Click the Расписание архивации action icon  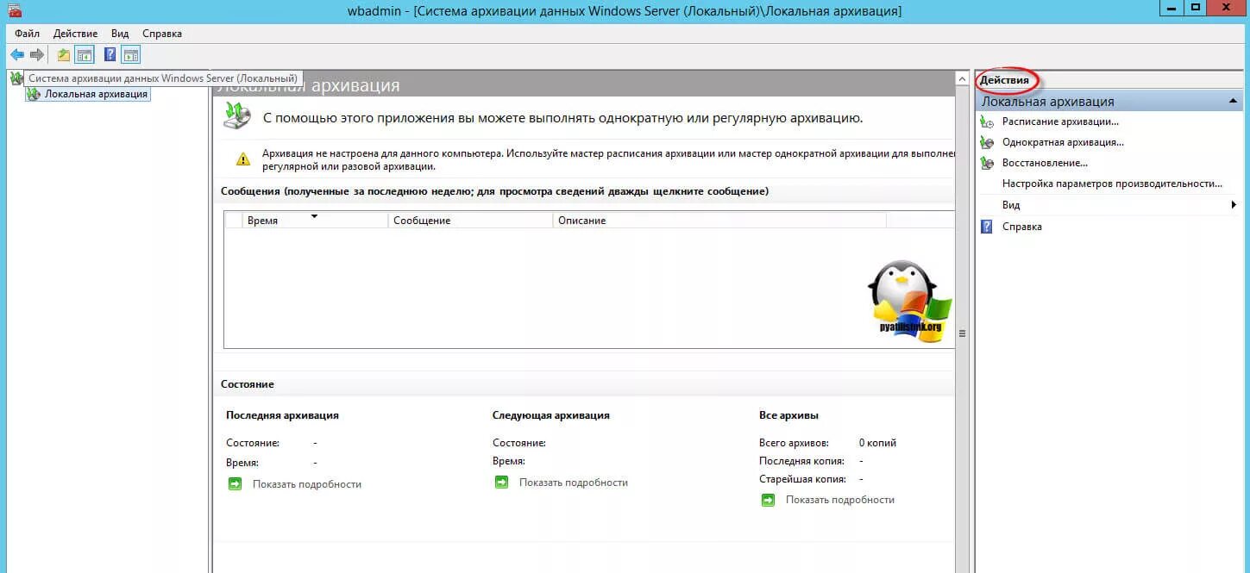coord(988,122)
